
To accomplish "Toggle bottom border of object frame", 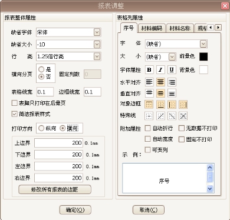I will click(x=160, y=104).
